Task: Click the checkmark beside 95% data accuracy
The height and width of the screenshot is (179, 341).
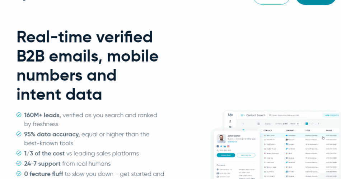Action: [19, 134]
